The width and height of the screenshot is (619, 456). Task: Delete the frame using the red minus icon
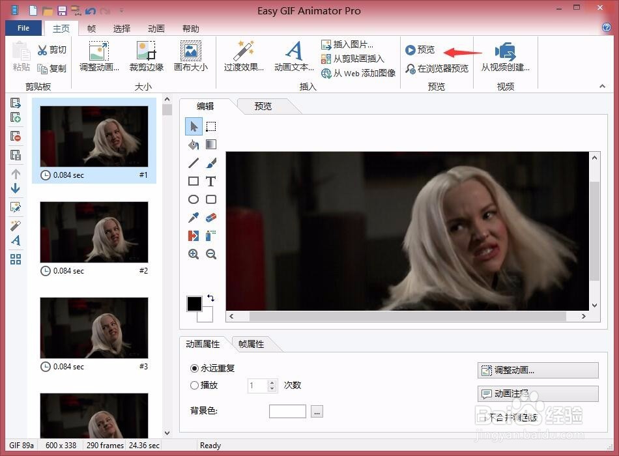16,135
